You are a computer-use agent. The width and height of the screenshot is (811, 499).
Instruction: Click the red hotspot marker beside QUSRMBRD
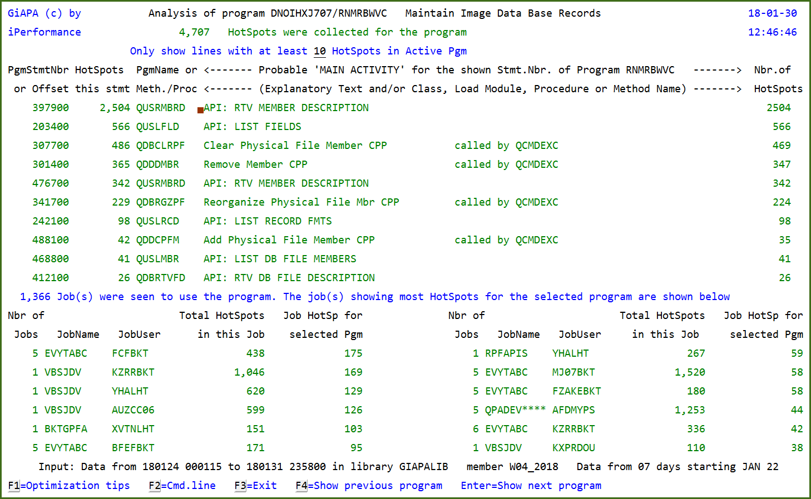200,108
